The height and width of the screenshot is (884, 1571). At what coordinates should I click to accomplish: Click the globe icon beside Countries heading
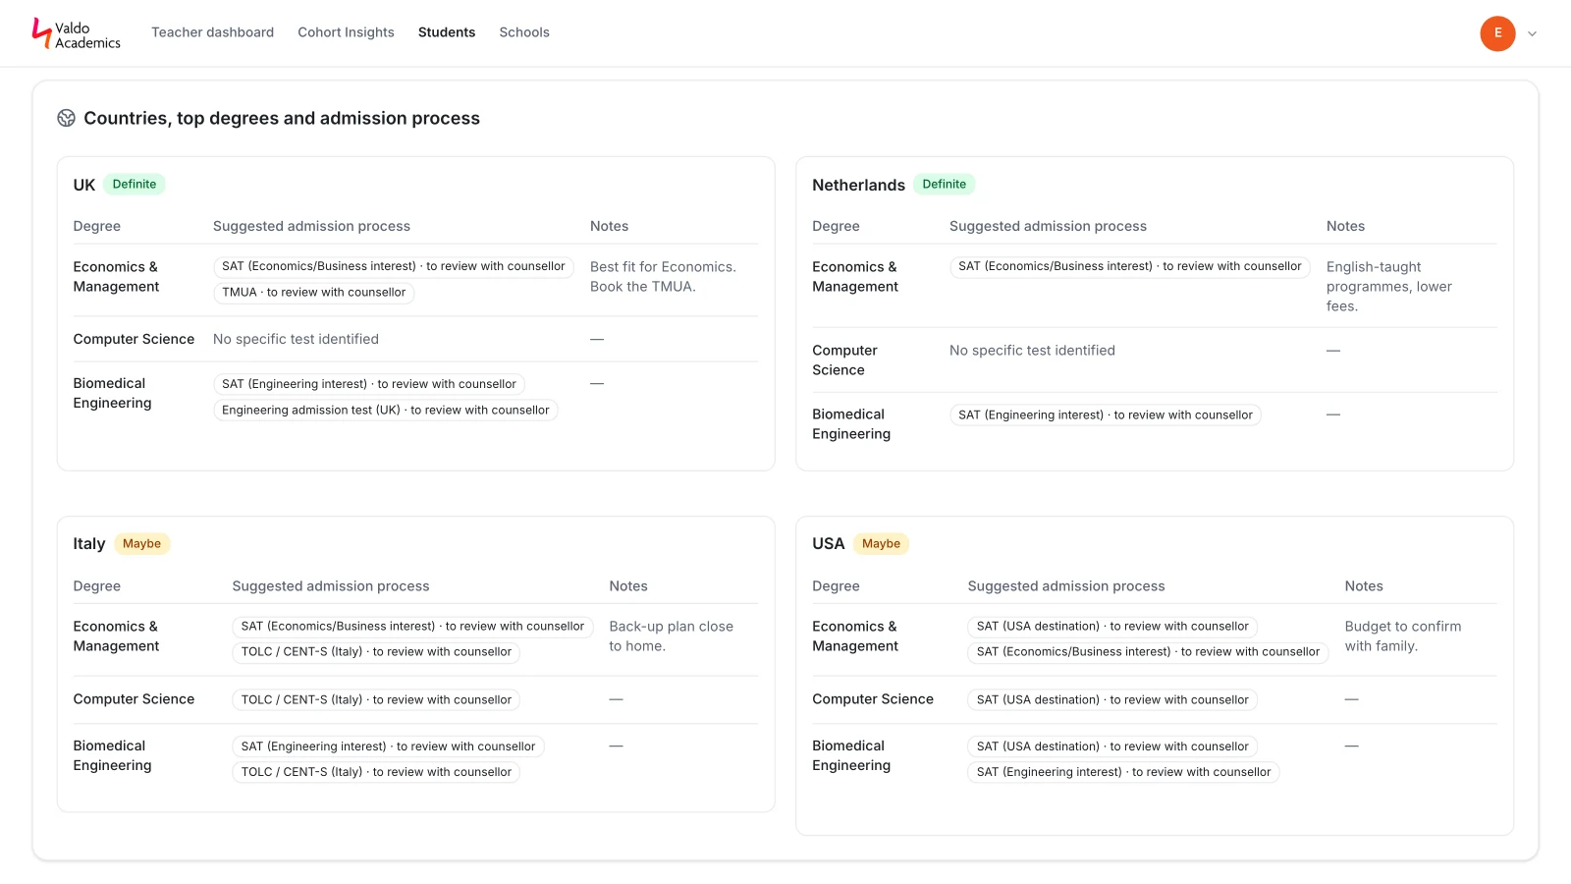pos(66,118)
